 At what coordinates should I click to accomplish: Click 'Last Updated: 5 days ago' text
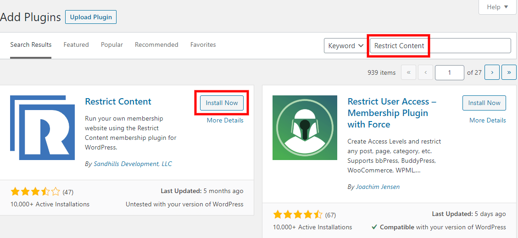(x=469, y=214)
